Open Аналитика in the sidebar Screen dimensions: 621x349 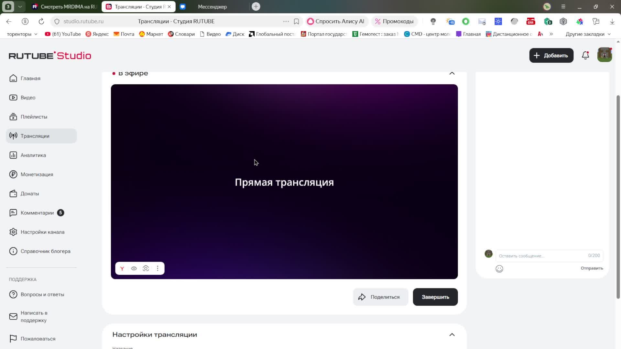pos(33,155)
